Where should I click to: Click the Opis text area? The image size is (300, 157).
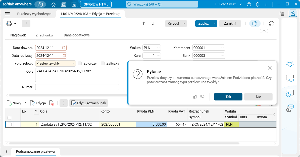(x=77, y=75)
